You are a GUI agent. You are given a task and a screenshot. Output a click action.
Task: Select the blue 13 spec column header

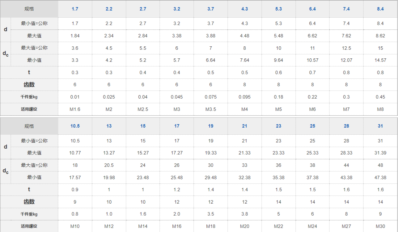click(x=109, y=126)
